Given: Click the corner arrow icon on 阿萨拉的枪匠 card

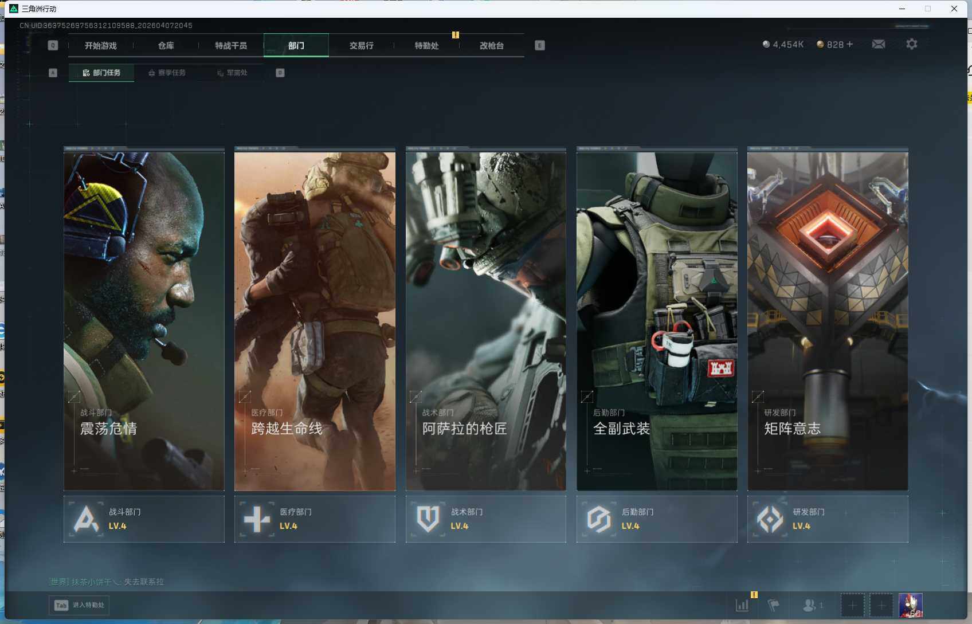Looking at the screenshot, I should [x=416, y=397].
